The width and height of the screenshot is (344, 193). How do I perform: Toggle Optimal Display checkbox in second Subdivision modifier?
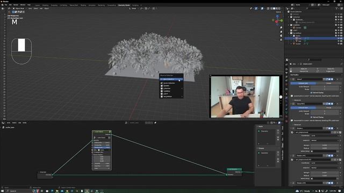312,117
